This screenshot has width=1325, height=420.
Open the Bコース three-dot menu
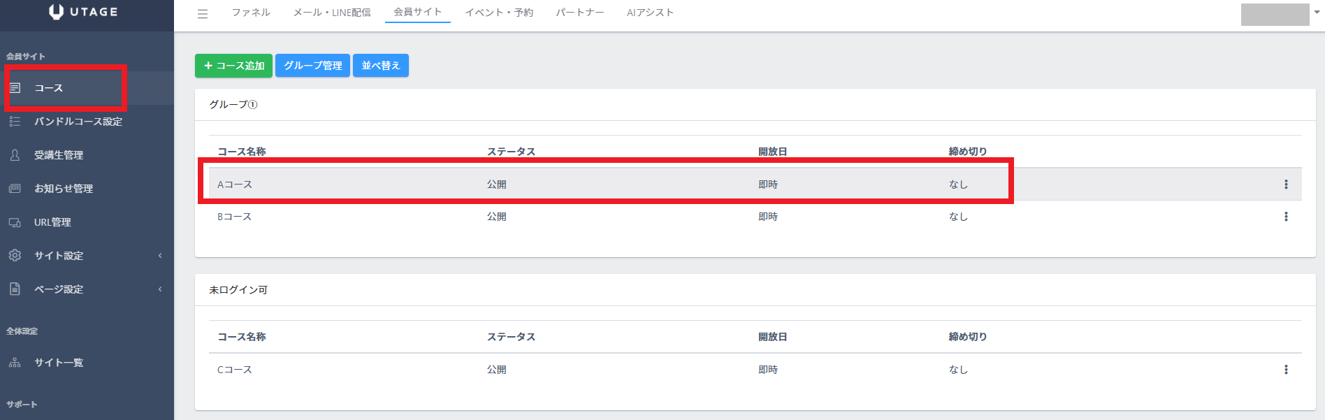pos(1286,217)
